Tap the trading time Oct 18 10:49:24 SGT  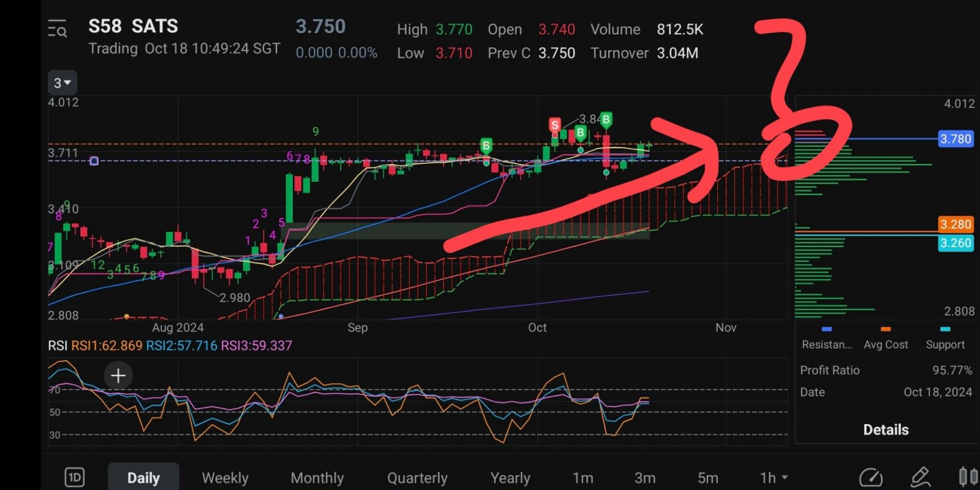(213, 48)
